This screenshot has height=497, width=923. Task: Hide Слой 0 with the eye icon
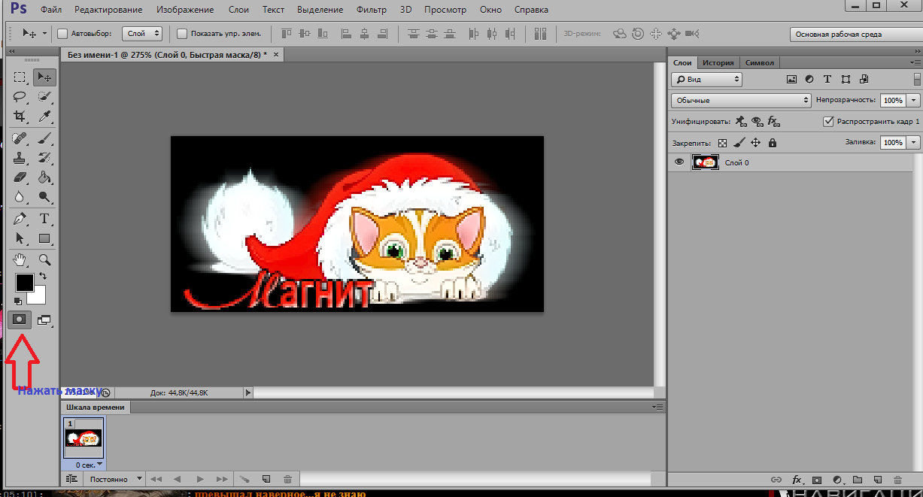(x=679, y=162)
